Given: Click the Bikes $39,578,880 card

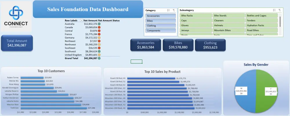Looking at the screenshot, I should (178, 45).
